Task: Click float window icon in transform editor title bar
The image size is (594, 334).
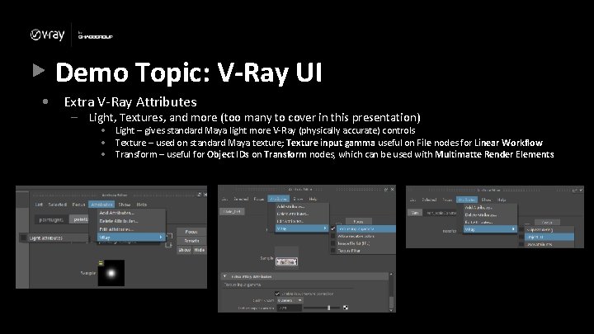Action: coord(574,191)
